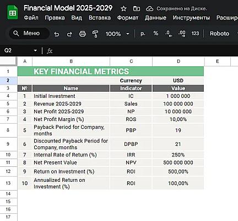
Task: Click the undo arrow
Action: 57,34
